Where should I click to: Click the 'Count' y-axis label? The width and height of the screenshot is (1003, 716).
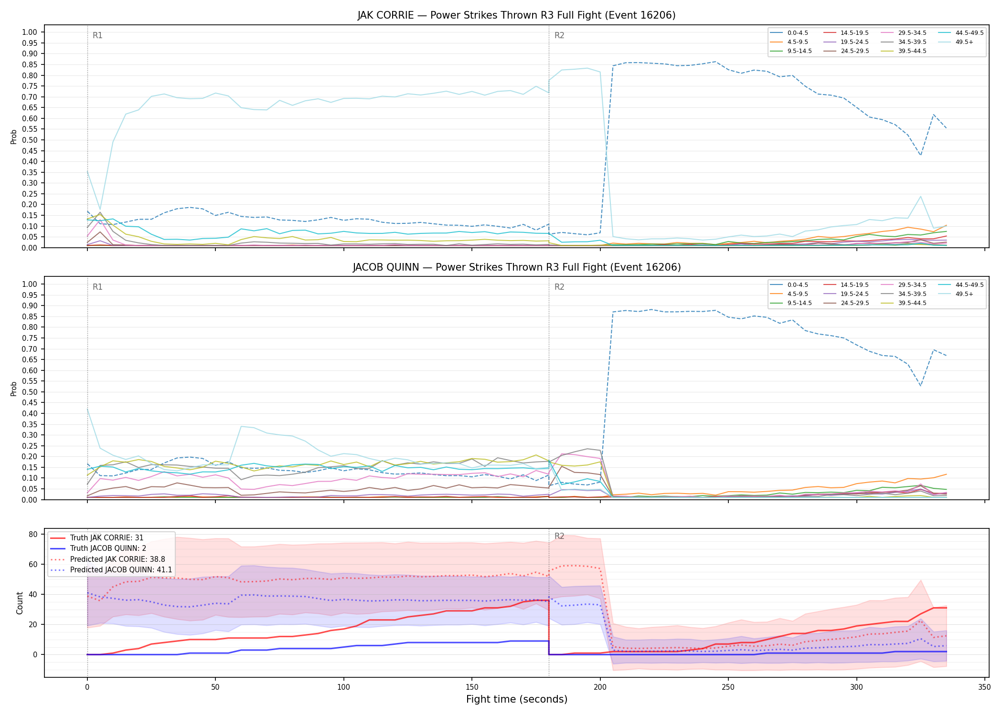click(20, 603)
